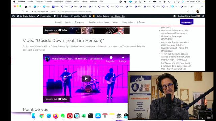Open the Accueil navigation item

(58, 22)
